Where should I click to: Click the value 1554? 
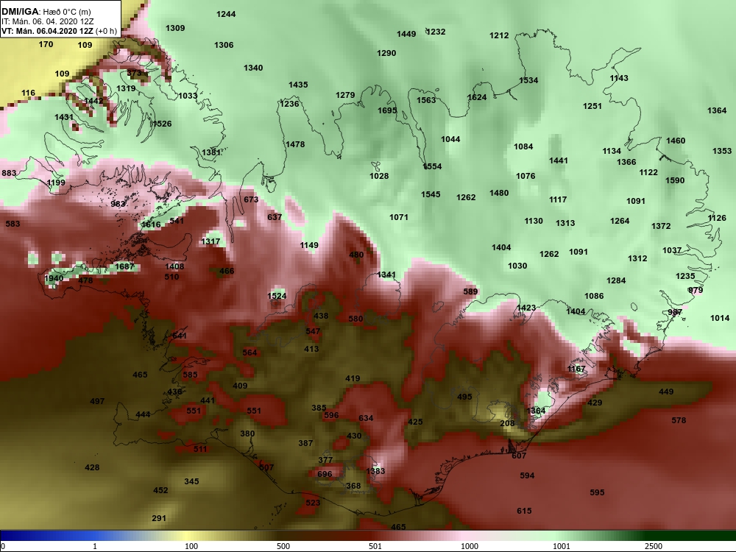click(x=432, y=166)
